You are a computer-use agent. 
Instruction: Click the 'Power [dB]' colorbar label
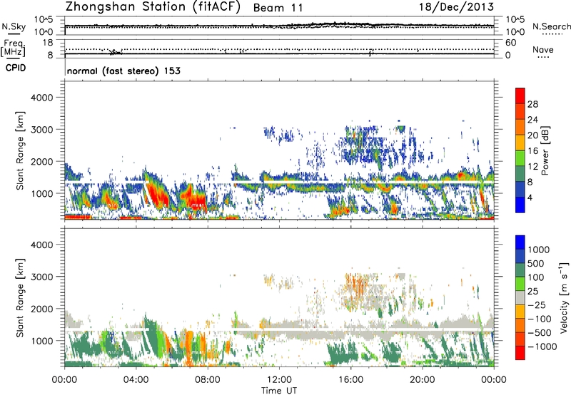545,150
